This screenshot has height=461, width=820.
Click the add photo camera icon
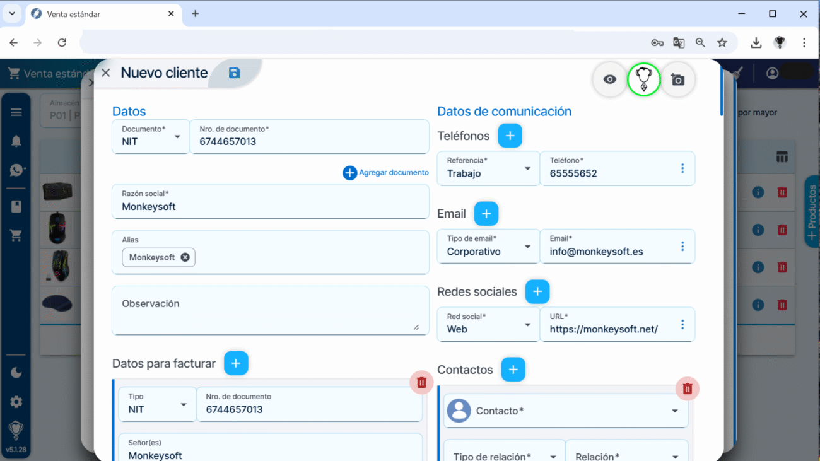tap(677, 79)
